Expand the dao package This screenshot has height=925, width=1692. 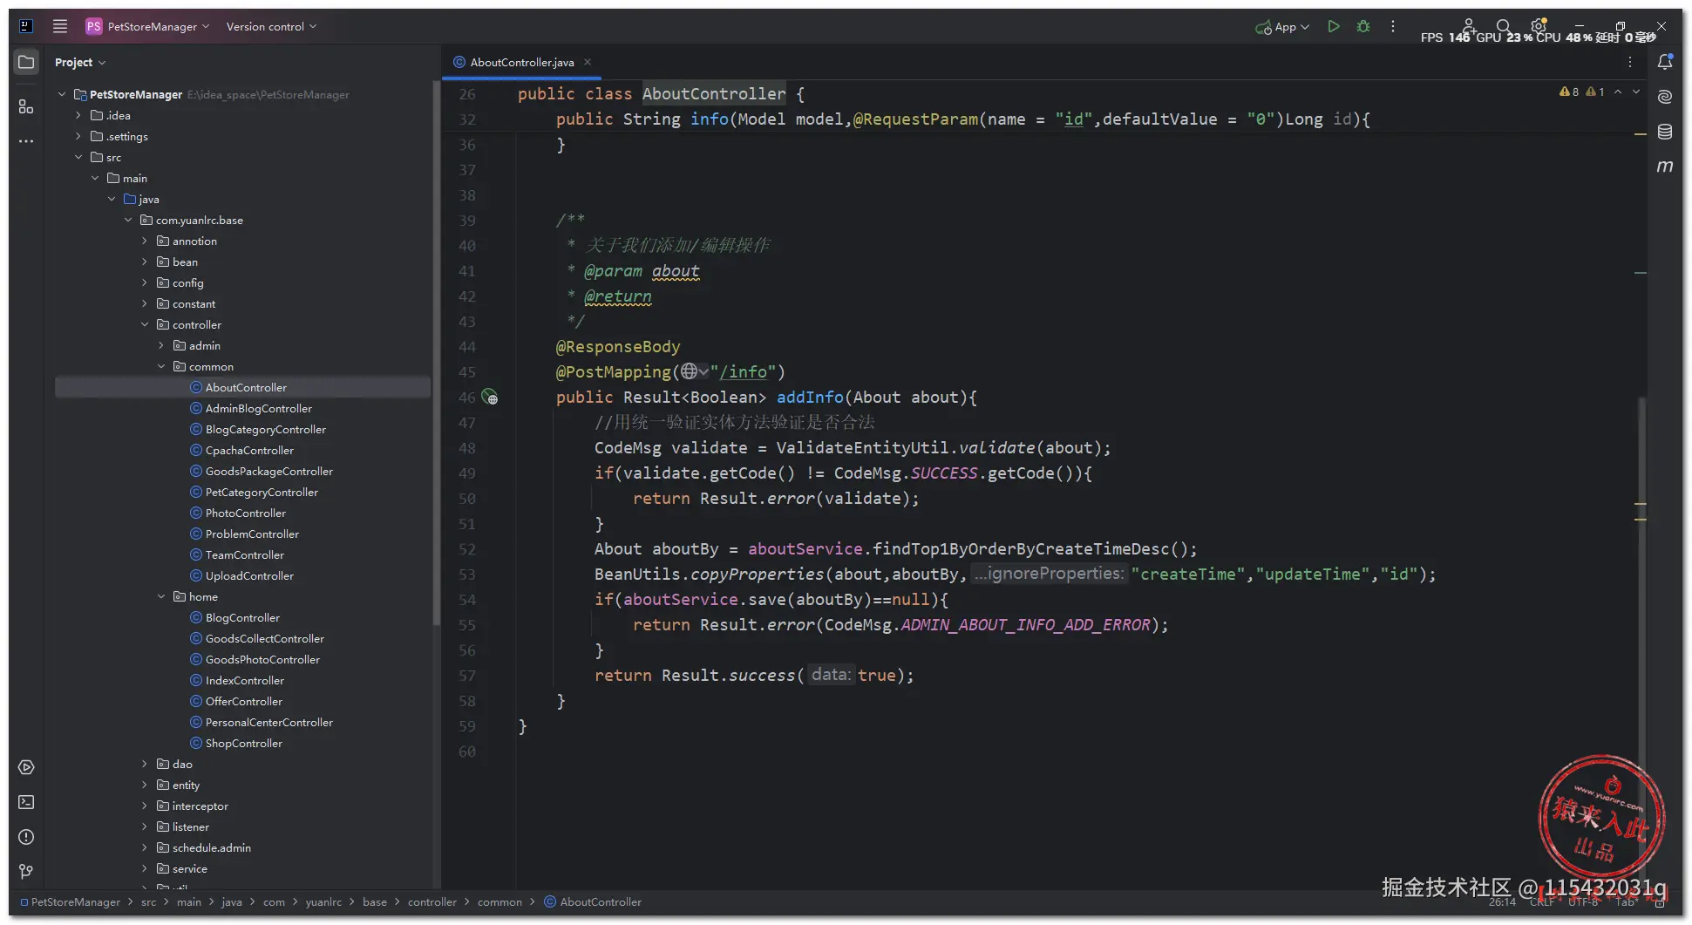click(145, 764)
